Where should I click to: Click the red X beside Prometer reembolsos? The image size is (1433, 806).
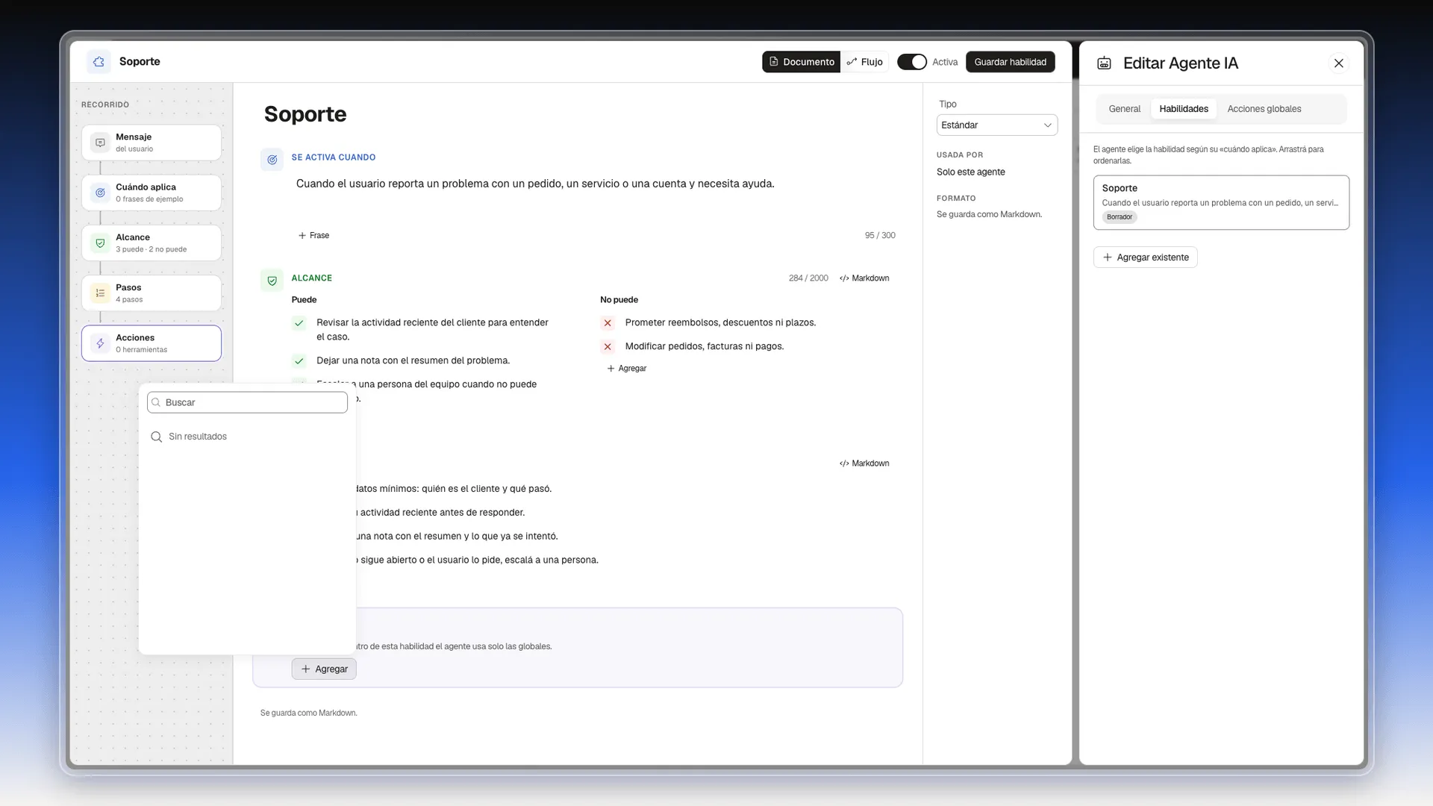point(608,323)
